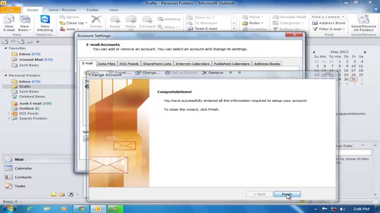Click Team E-mail quick step
380x213 pixels.
pos(209,29)
